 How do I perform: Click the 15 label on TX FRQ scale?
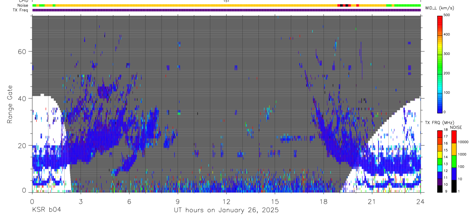446,150
